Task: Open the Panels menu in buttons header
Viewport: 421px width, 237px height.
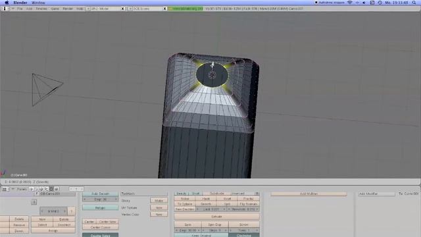Action: 22,189
